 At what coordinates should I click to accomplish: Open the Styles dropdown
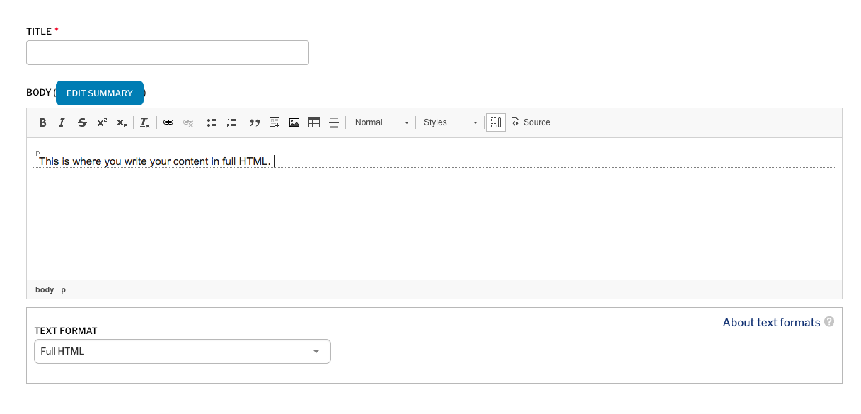coord(450,122)
